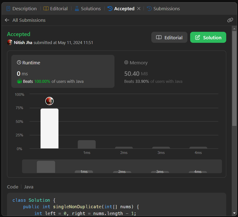Click the green Accepted status heading

coord(19,34)
